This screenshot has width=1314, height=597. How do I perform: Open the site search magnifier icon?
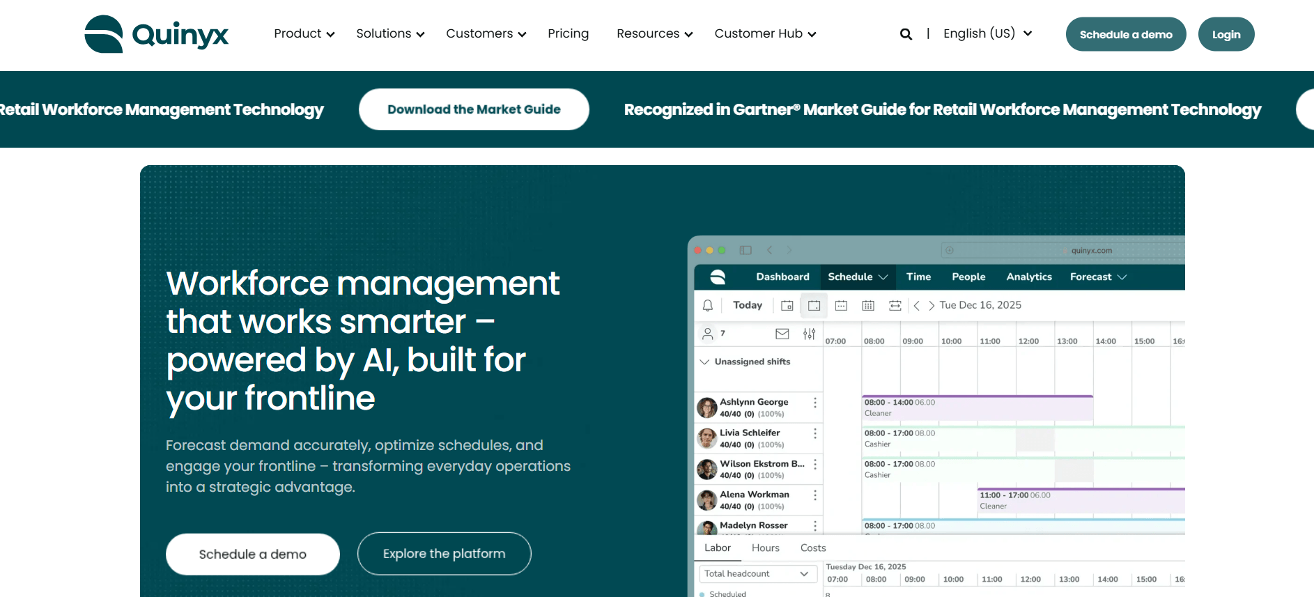[x=906, y=34]
